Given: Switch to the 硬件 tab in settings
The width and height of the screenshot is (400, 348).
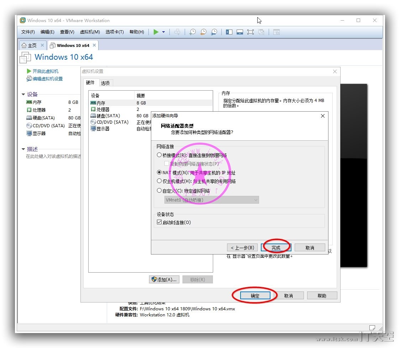Looking at the screenshot, I should point(90,82).
